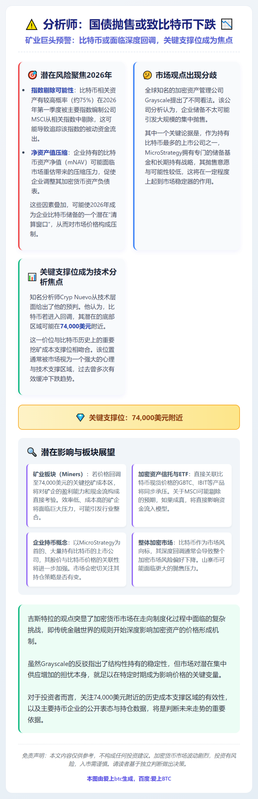Click the bold label 指数剔除可能性

(52, 90)
